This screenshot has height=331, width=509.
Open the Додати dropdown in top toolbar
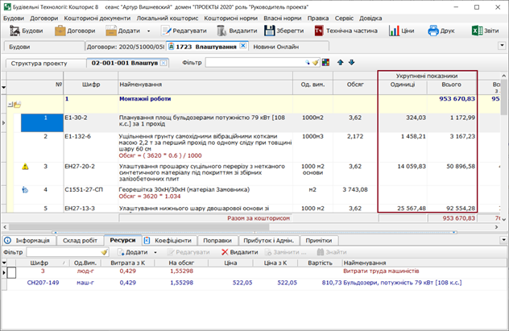pyautogui.click(x=149, y=31)
